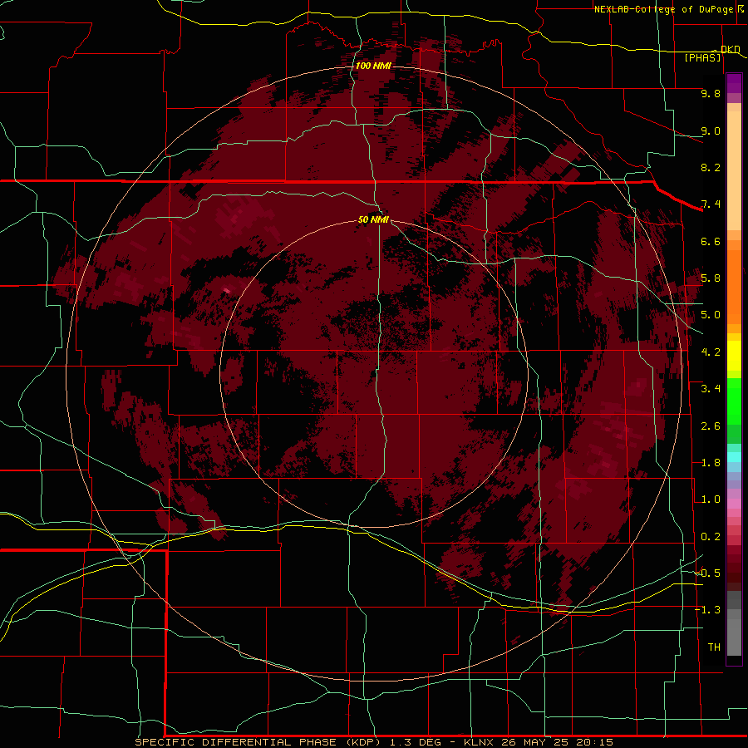Click the 50 NMI range ring label
748x748 pixels.
tap(373, 219)
